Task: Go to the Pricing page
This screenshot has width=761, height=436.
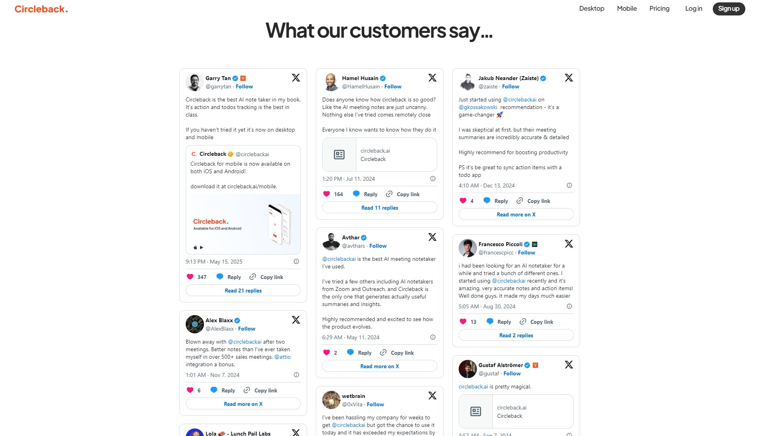Action: pos(659,9)
